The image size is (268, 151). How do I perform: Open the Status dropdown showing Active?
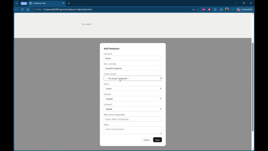[133, 89]
